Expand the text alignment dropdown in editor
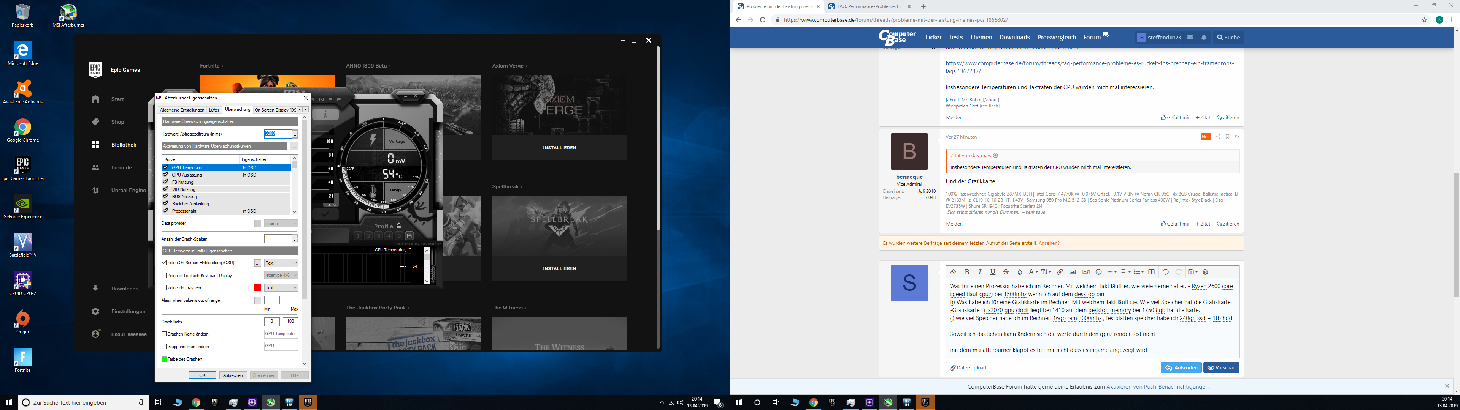Screen dimensions: 1460x410 (x=1125, y=272)
